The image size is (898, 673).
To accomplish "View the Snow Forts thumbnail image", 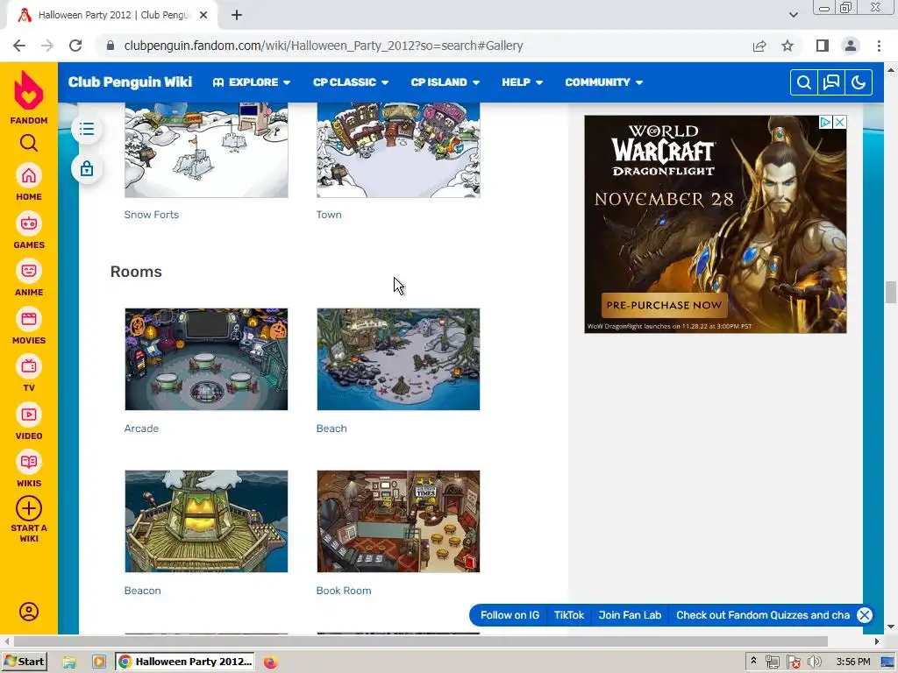I will pyautogui.click(x=206, y=150).
